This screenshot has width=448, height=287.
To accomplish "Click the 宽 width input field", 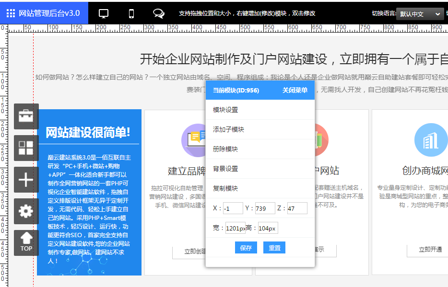I will [236, 229].
